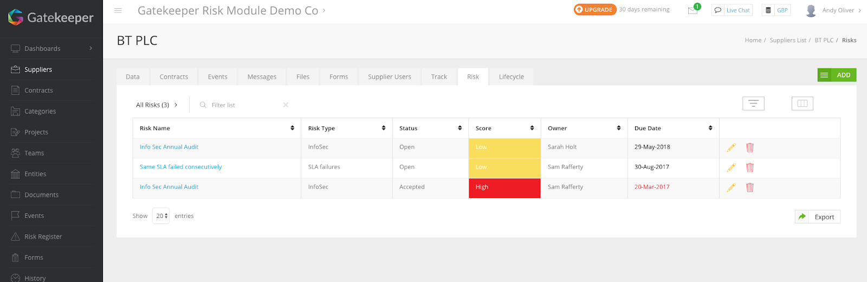Delete the risk due 20-Mar-2017 using the trash icon
The width and height of the screenshot is (867, 282).
click(750, 188)
